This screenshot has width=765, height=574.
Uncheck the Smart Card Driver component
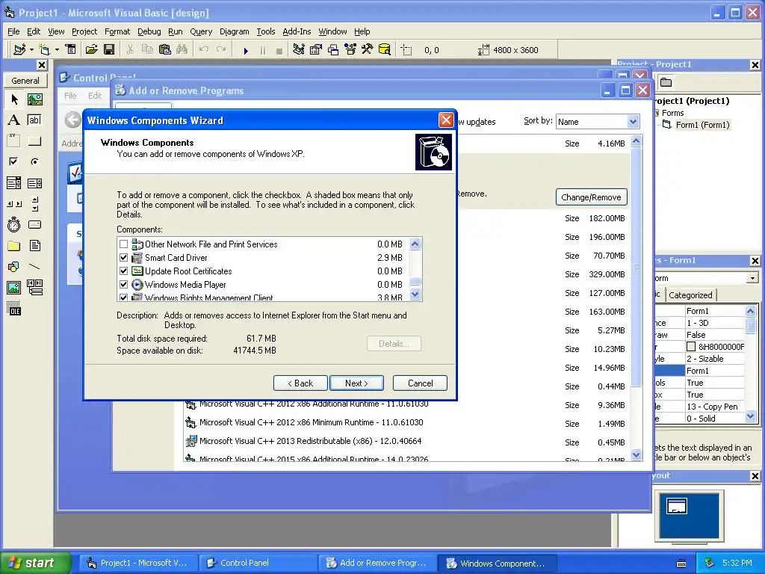123,258
